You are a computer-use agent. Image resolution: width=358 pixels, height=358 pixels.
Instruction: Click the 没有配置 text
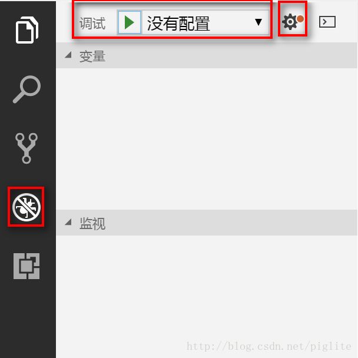[x=178, y=24]
